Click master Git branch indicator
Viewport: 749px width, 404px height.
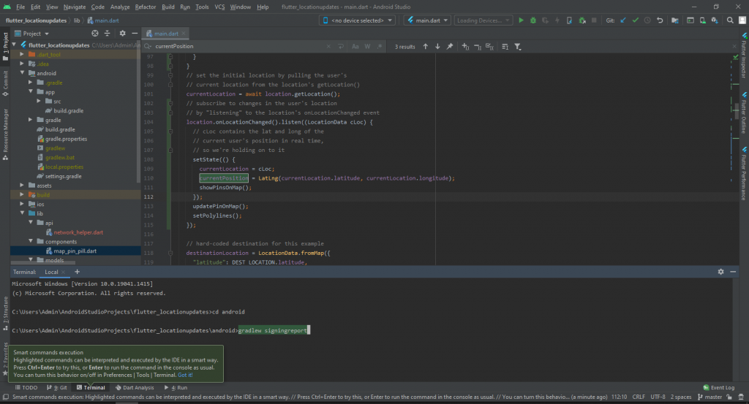point(710,397)
